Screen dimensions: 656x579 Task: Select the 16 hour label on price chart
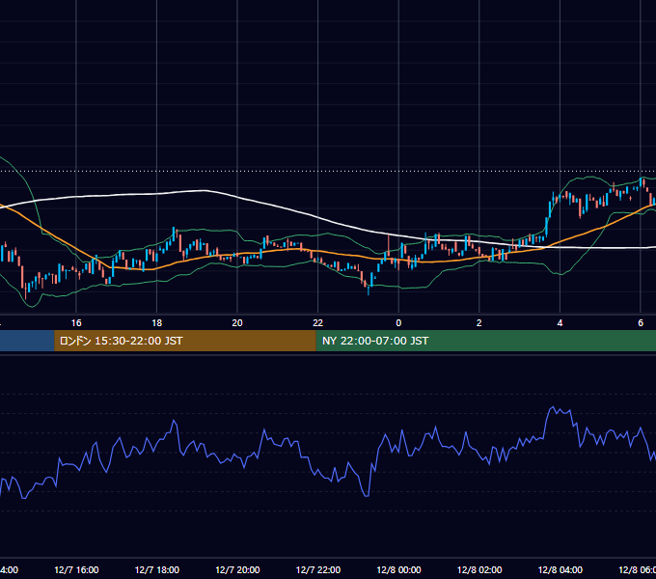tap(76, 323)
